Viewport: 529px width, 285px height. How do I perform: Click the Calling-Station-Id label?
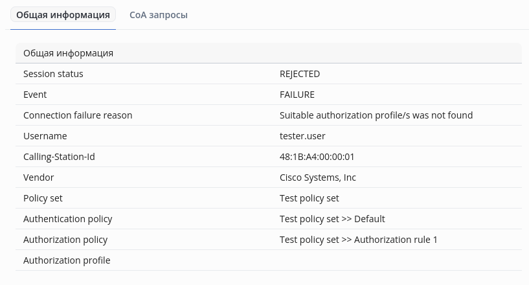pos(59,157)
